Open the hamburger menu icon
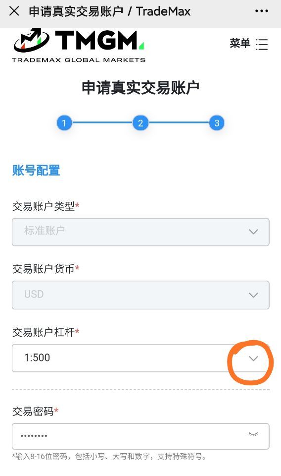The height and width of the screenshot is (476, 281). 262,44
